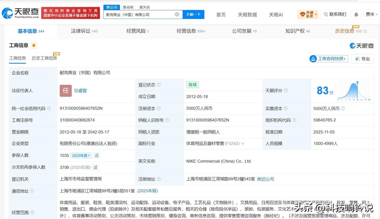This screenshot has width=380, height=219.
Task: Open 天眼数据 in top navigation
Action: 247,15
